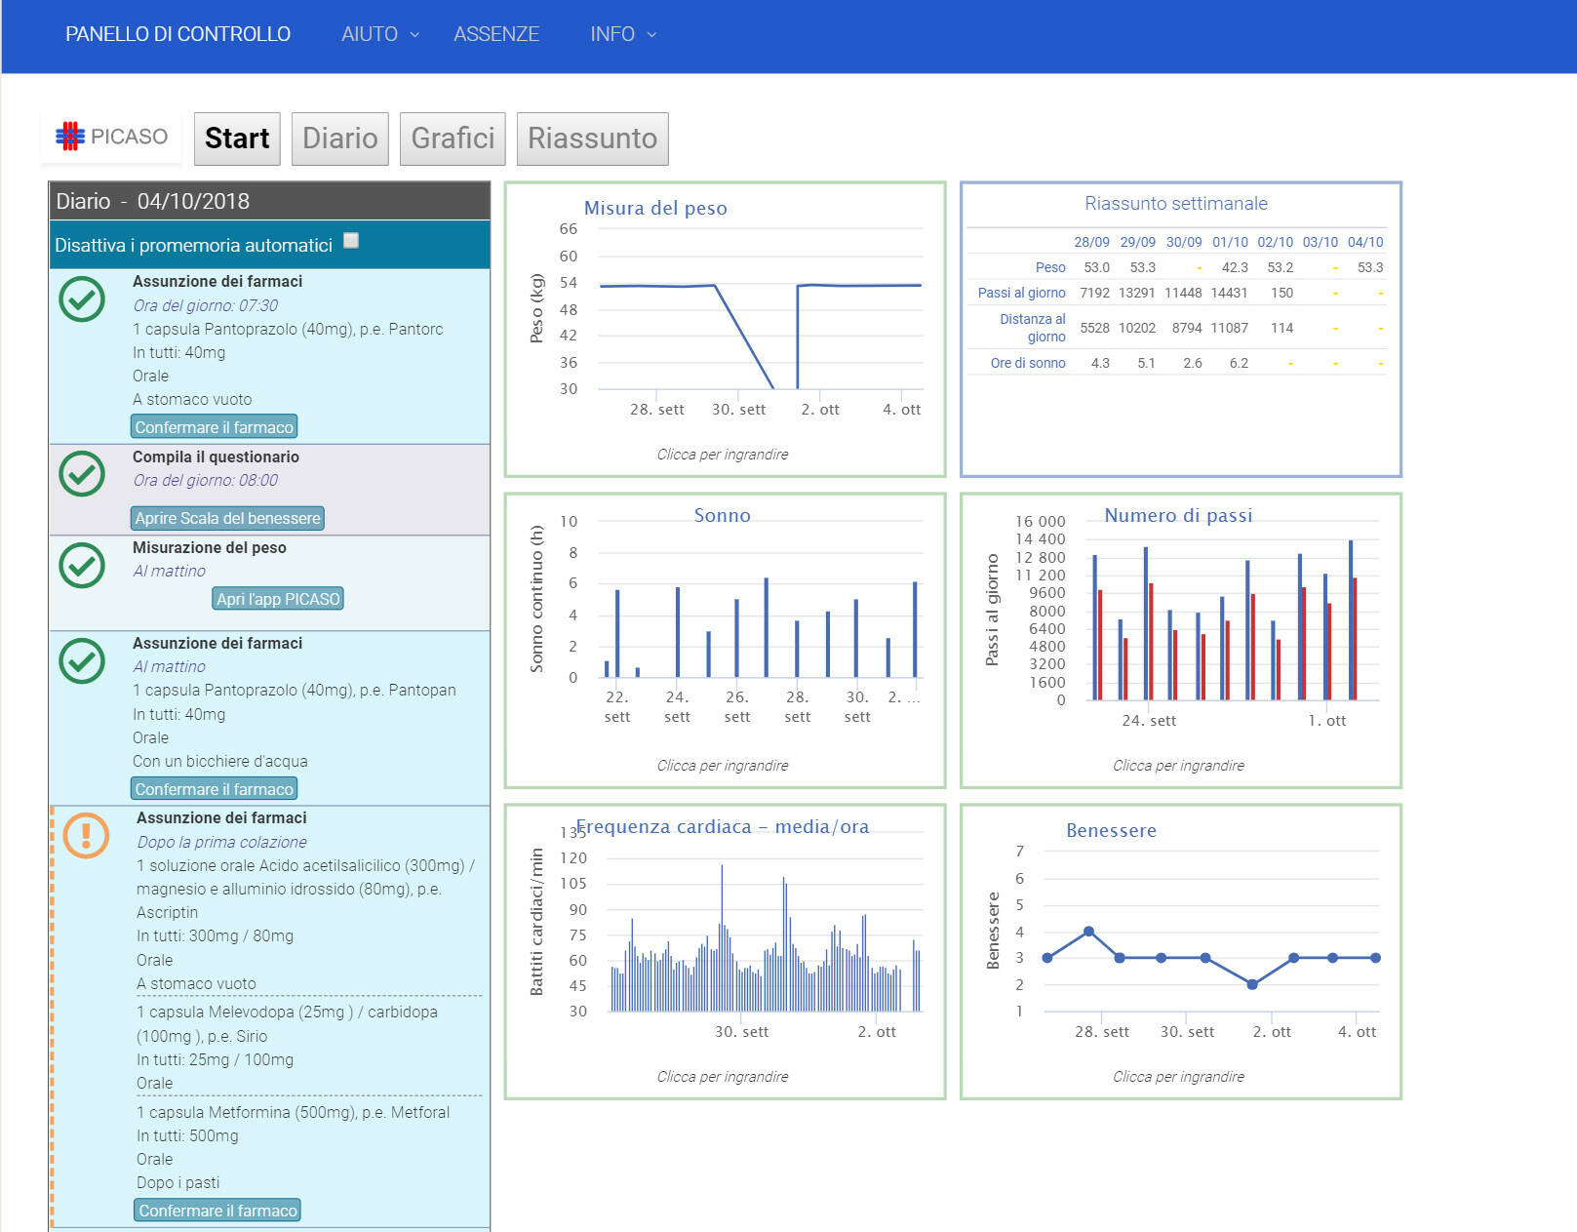Image resolution: width=1577 pixels, height=1232 pixels.
Task: Switch to the Grafici tab
Action: click(x=453, y=139)
